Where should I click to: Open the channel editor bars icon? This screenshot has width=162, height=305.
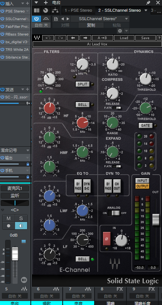pos(36,10)
